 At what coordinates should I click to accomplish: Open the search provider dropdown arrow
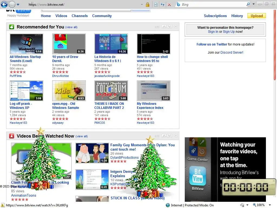[x=254, y=4]
